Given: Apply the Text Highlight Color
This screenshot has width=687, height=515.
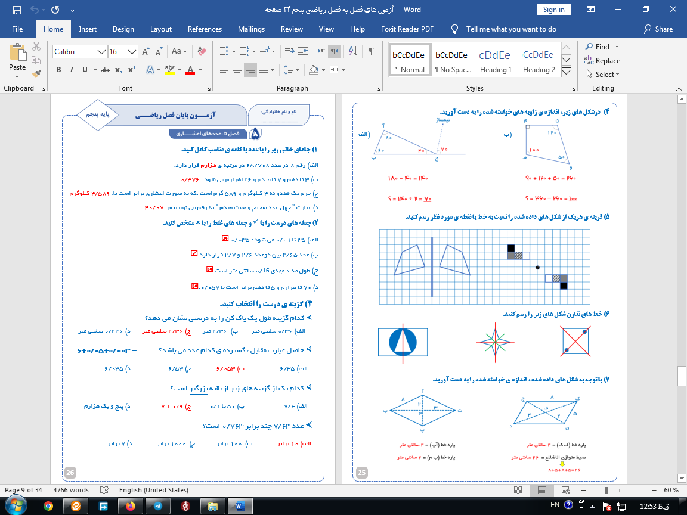Looking at the screenshot, I should pyautogui.click(x=171, y=70).
